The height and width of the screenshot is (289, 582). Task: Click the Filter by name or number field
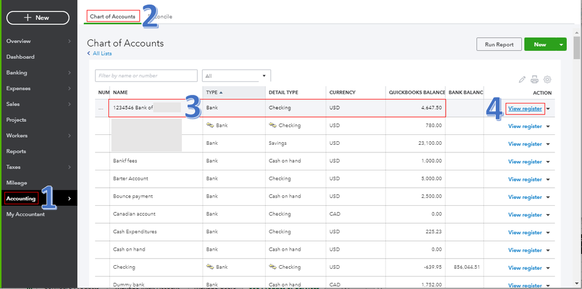pos(146,76)
